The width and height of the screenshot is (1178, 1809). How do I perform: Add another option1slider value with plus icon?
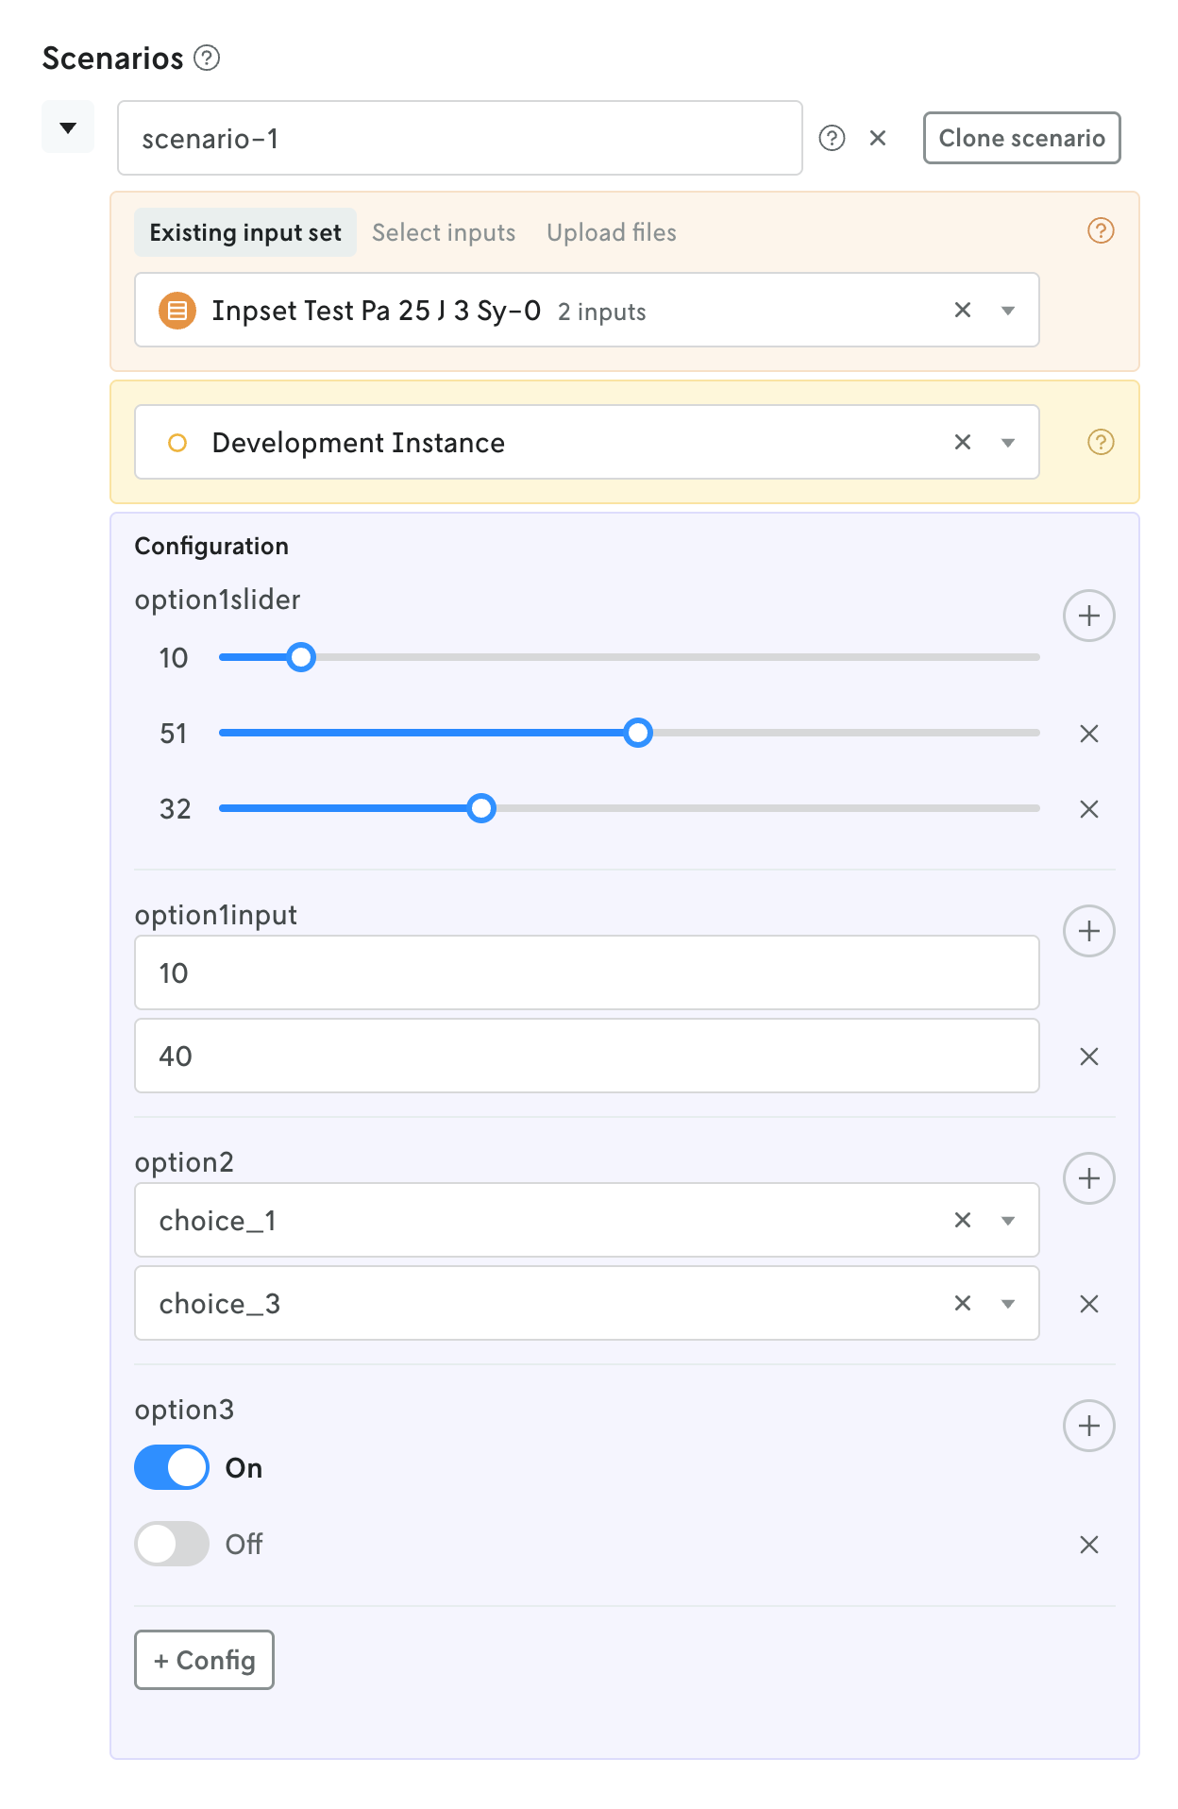pyautogui.click(x=1088, y=616)
